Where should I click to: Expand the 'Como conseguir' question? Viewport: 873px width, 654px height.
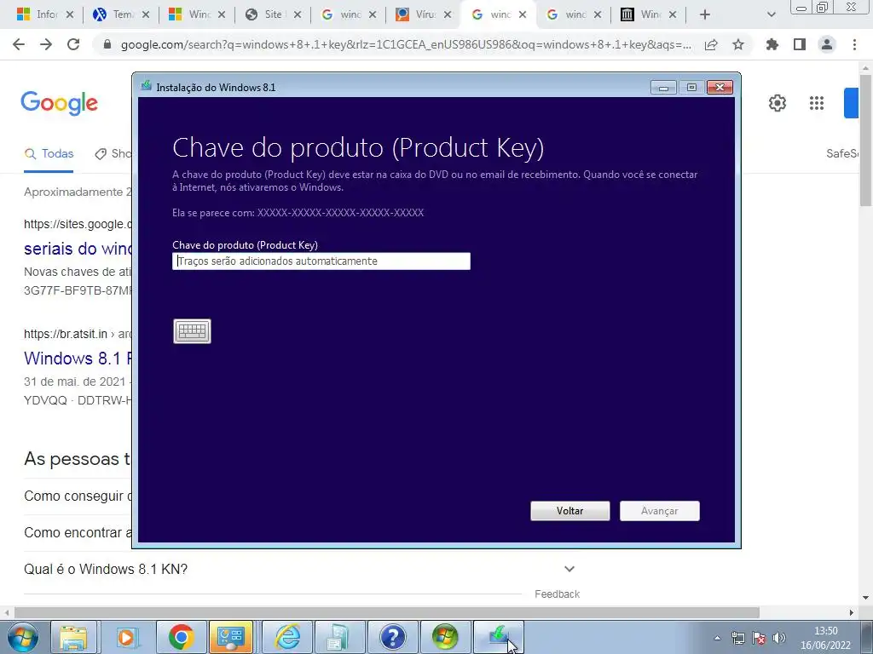78,496
